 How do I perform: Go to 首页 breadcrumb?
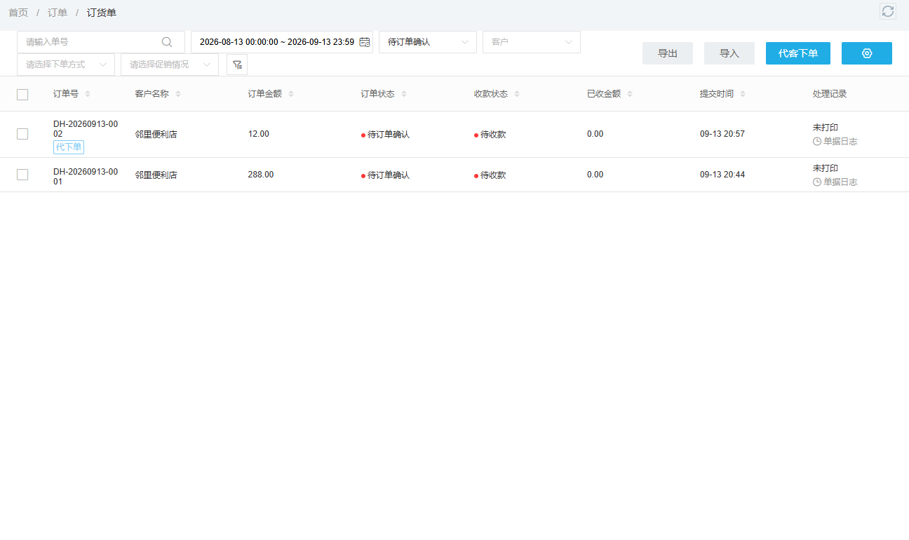click(18, 13)
